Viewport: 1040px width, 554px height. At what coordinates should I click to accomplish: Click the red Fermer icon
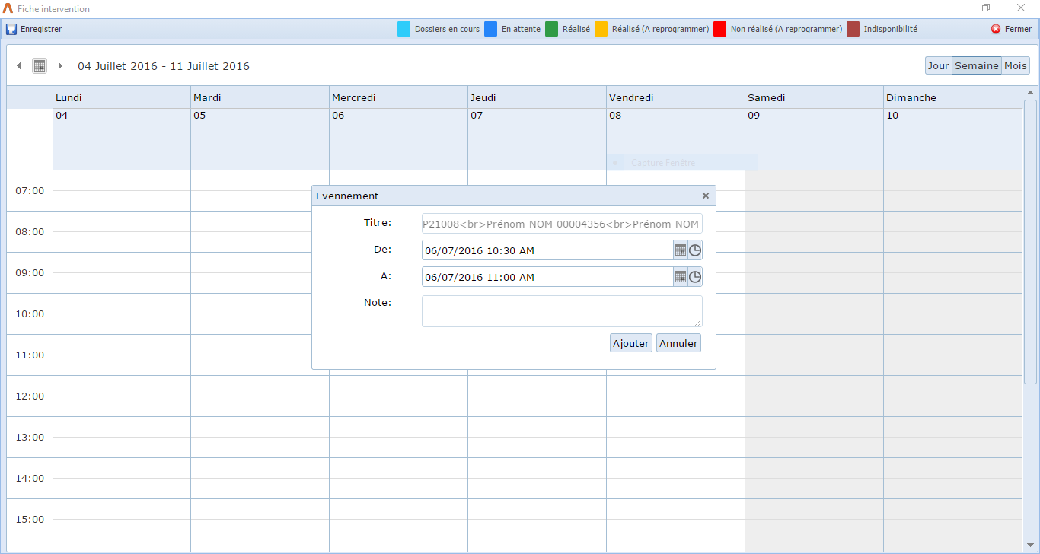[x=996, y=30]
